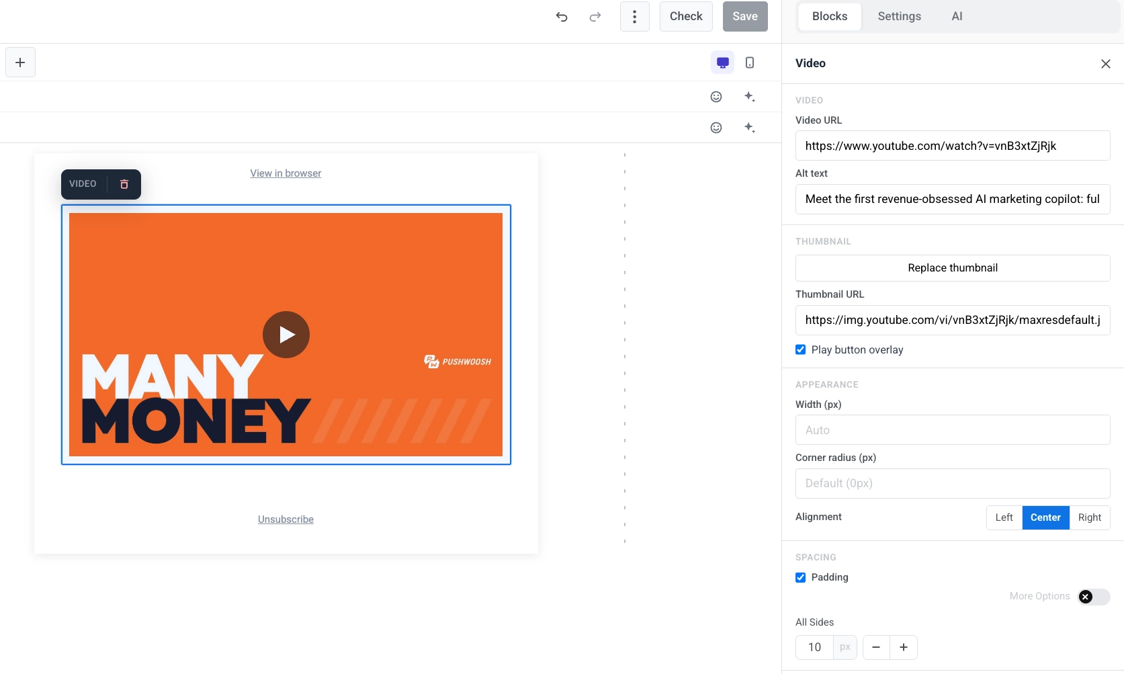1124x674 pixels.
Task: Click the Width (px) Auto field
Action: [953, 430]
